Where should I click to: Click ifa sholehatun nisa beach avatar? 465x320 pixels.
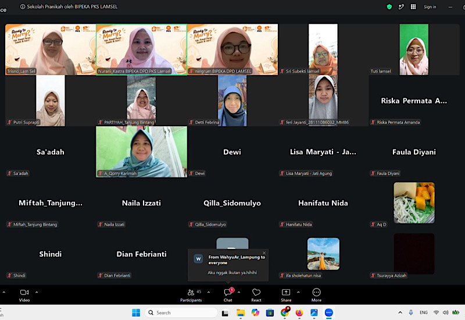click(323, 254)
